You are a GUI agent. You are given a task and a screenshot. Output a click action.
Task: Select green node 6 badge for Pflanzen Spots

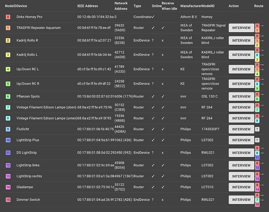pyautogui.click(x=8, y=97)
